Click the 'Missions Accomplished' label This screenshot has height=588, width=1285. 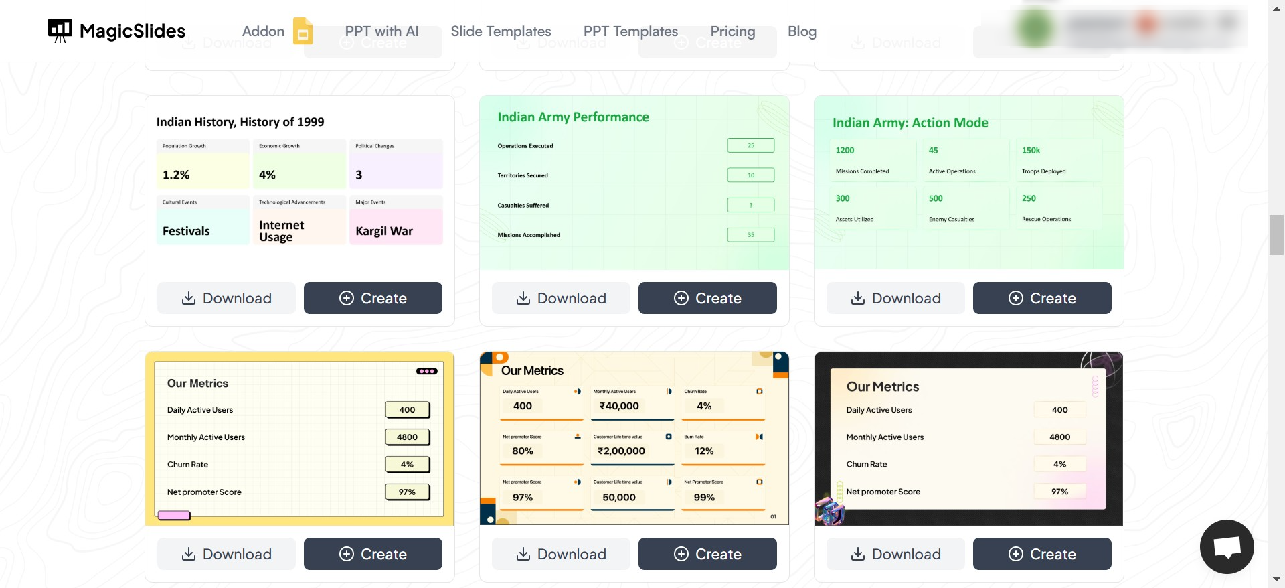[x=529, y=235]
